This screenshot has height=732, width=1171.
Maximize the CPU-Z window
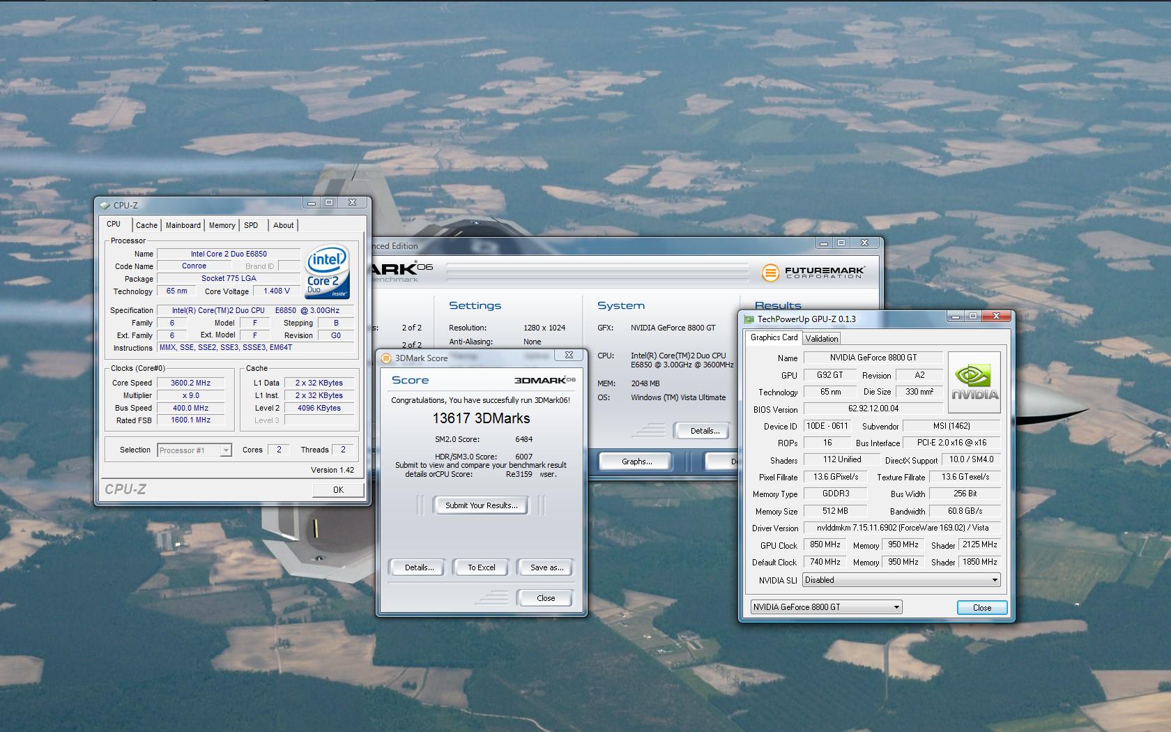point(329,203)
